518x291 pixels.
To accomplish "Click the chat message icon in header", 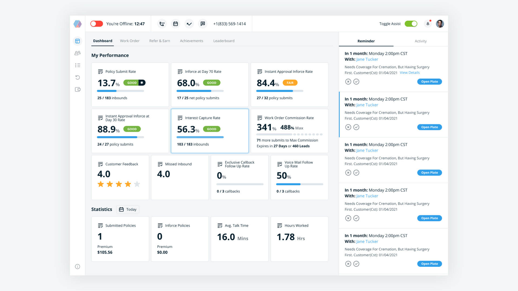I will click(203, 24).
